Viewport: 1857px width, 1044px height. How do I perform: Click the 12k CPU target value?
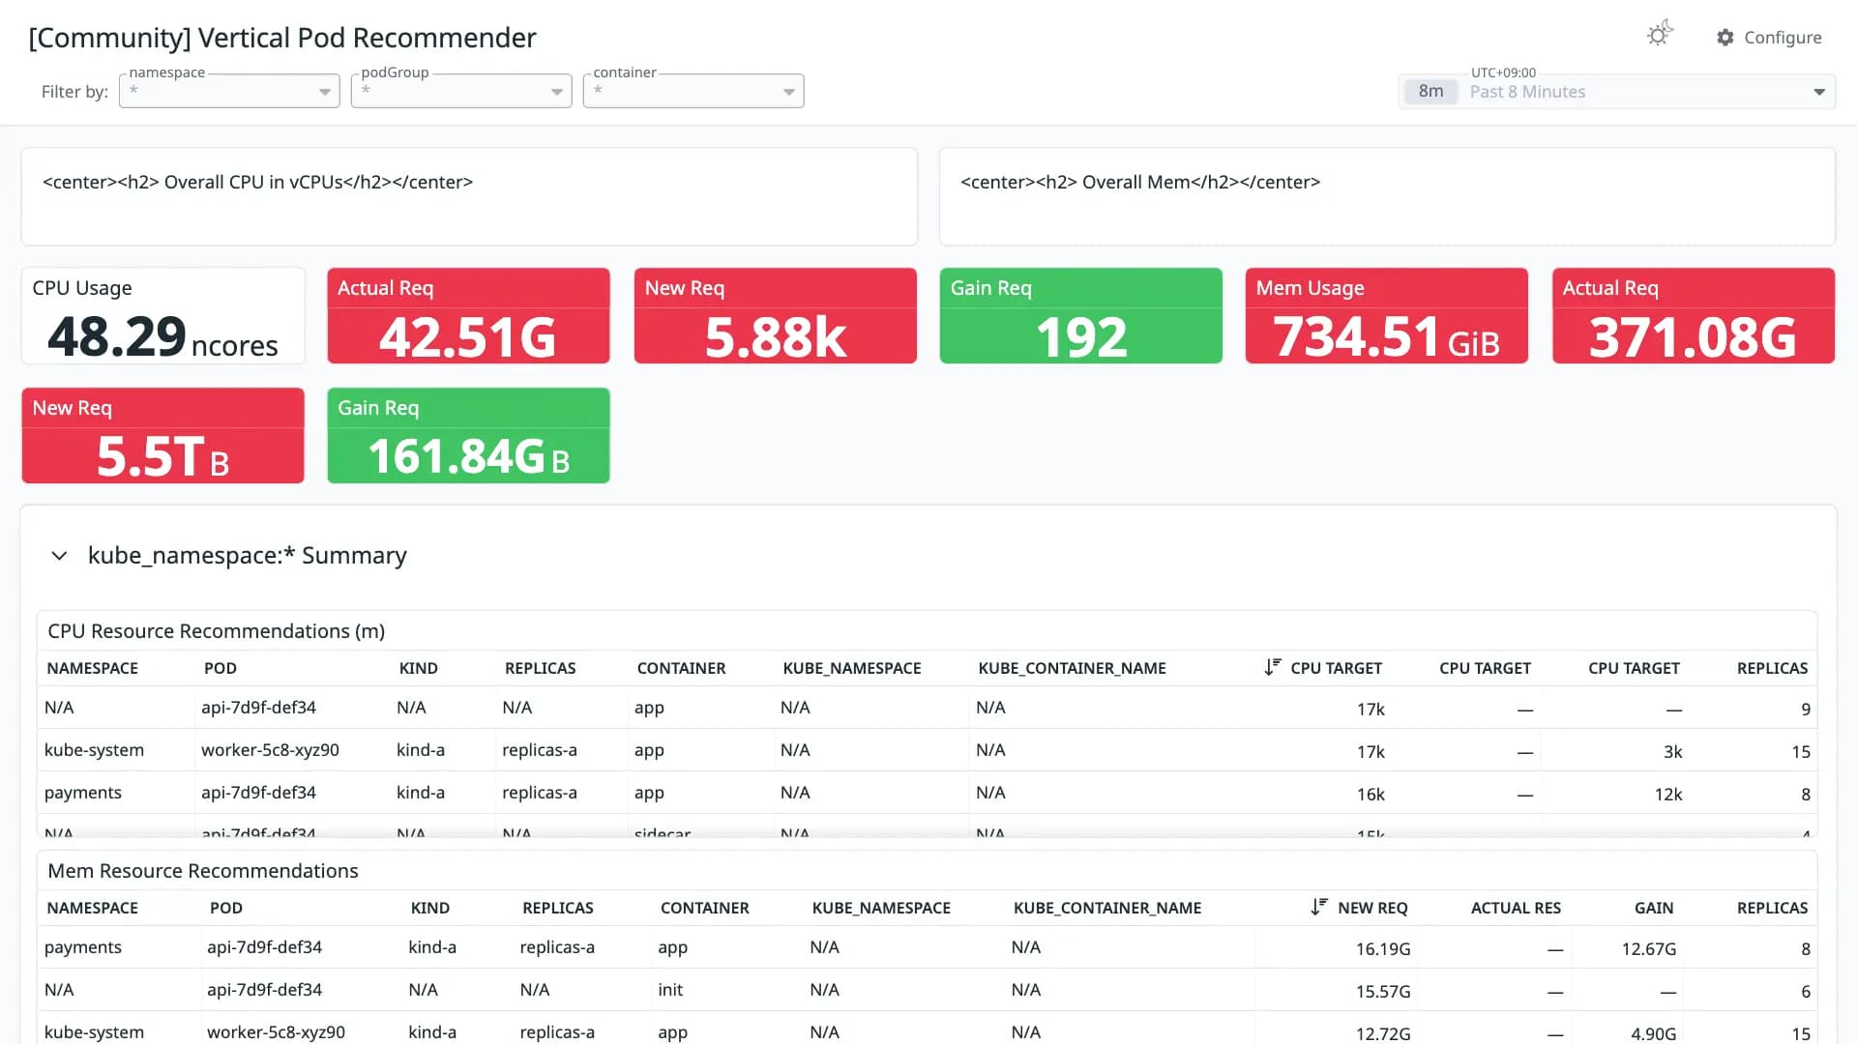coord(1668,795)
